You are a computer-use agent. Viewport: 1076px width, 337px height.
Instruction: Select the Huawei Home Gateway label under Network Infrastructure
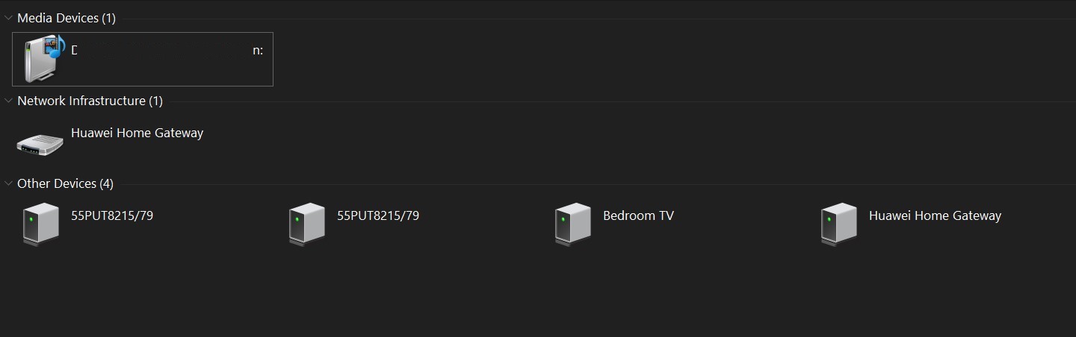137,133
